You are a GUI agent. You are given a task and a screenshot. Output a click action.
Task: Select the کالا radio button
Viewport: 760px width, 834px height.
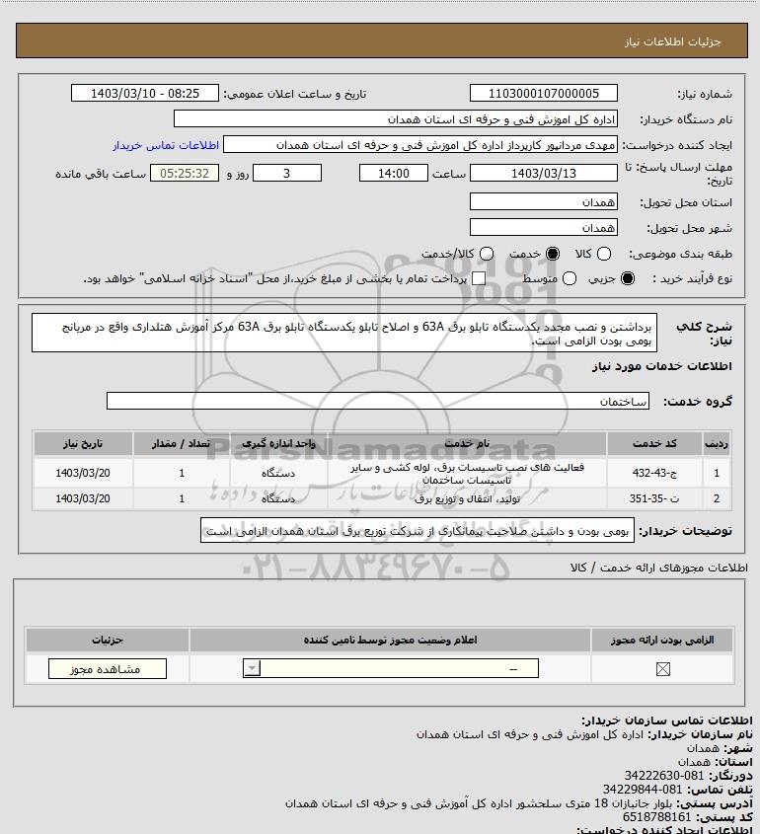(604, 255)
